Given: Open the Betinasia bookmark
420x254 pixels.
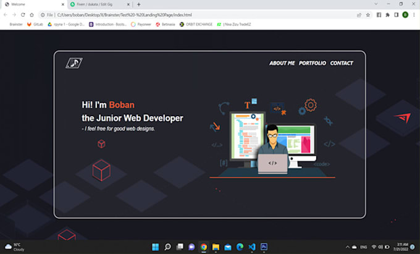Looking at the screenshot, I should 166,24.
